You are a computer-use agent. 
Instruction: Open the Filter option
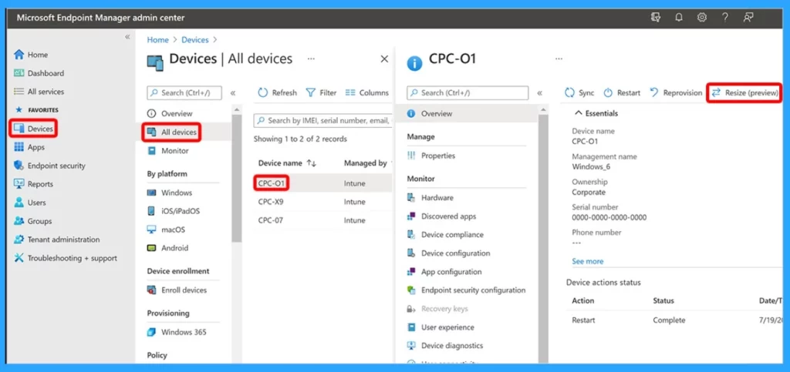(321, 93)
